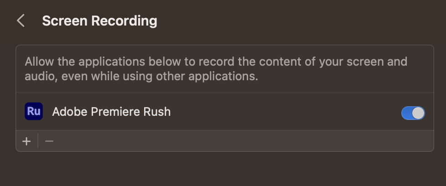The image size is (446, 186).
Task: Select the Adobe Premiere Rush row label
Action: pyautogui.click(x=111, y=112)
